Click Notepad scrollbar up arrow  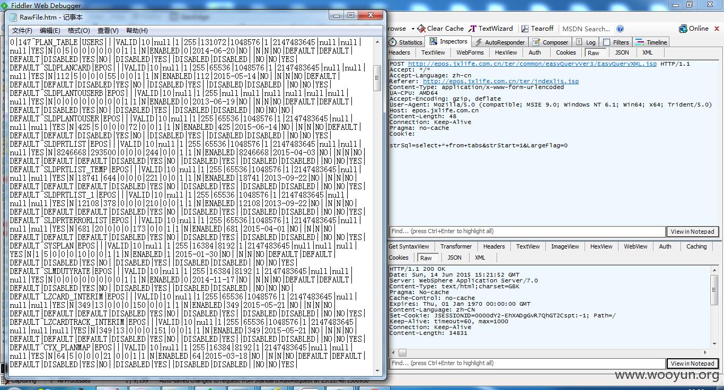tap(377, 41)
